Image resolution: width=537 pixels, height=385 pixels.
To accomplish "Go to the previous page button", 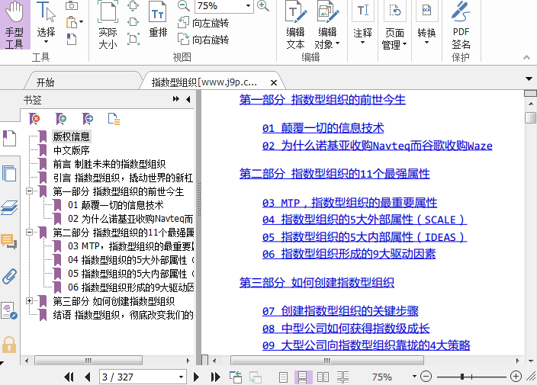I will point(87,377).
